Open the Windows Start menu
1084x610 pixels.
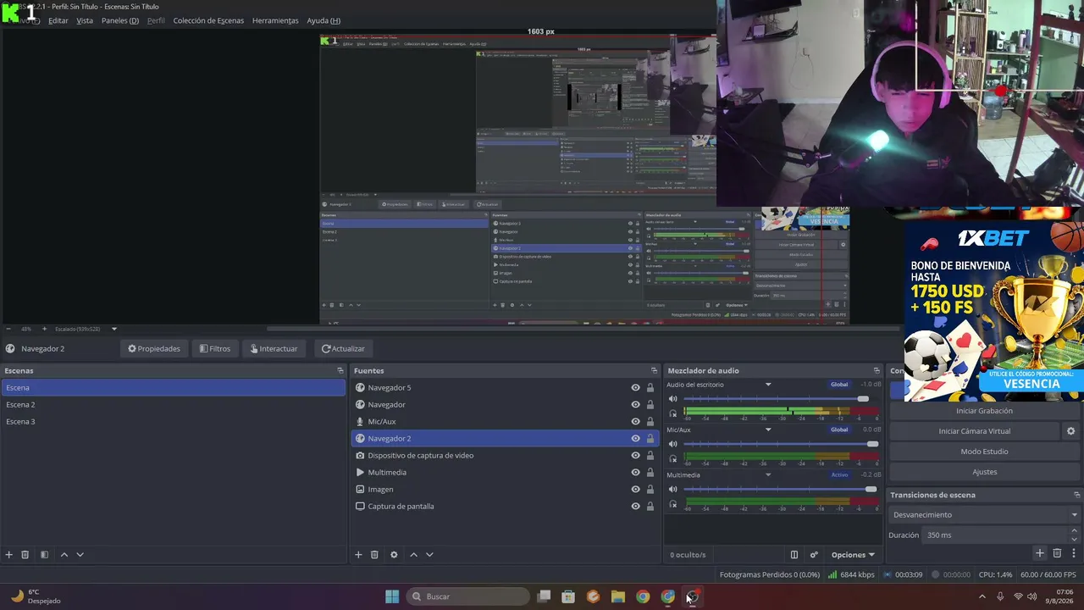point(392,596)
